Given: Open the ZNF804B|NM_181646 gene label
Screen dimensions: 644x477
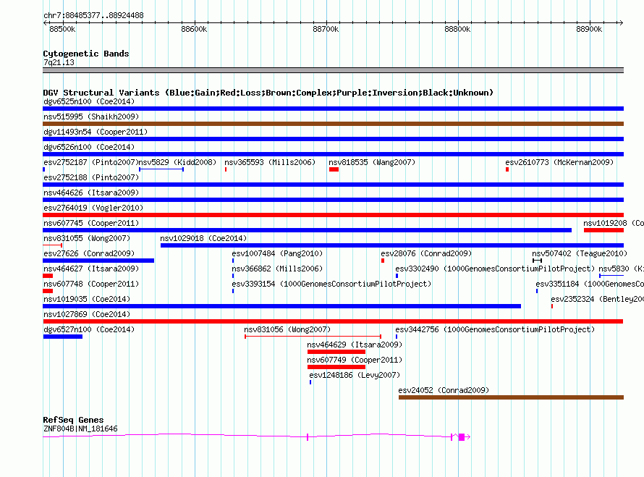Looking at the screenshot, I should coord(80,429).
